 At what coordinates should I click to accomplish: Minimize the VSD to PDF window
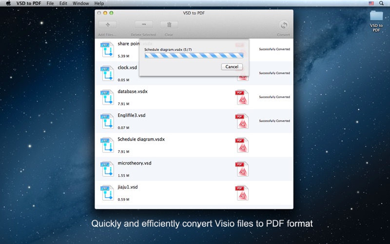coord(105,13)
